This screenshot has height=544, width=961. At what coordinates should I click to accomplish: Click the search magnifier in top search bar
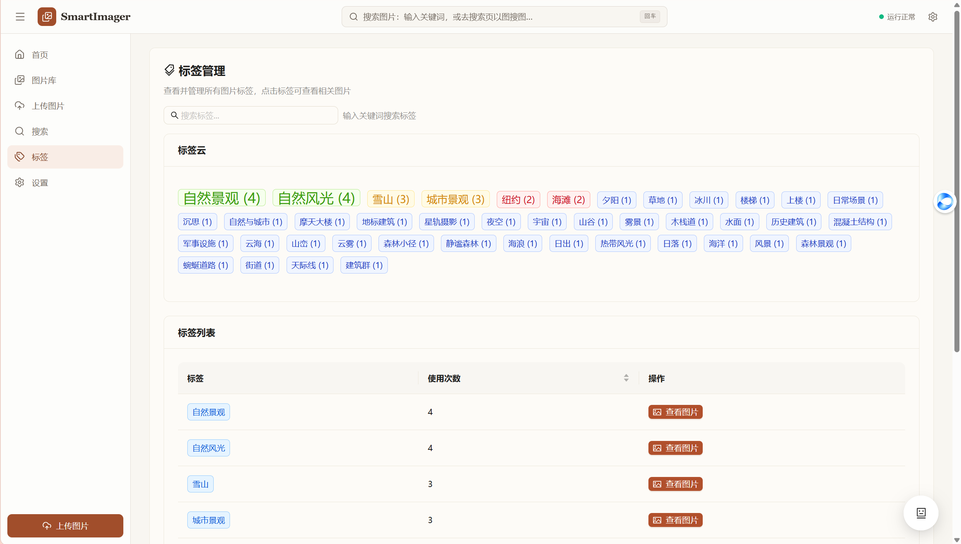tap(353, 17)
